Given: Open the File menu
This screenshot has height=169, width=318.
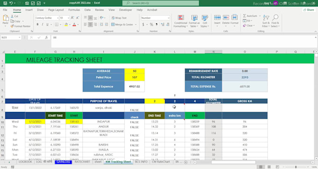Looking at the screenshot, I should 5,10.
